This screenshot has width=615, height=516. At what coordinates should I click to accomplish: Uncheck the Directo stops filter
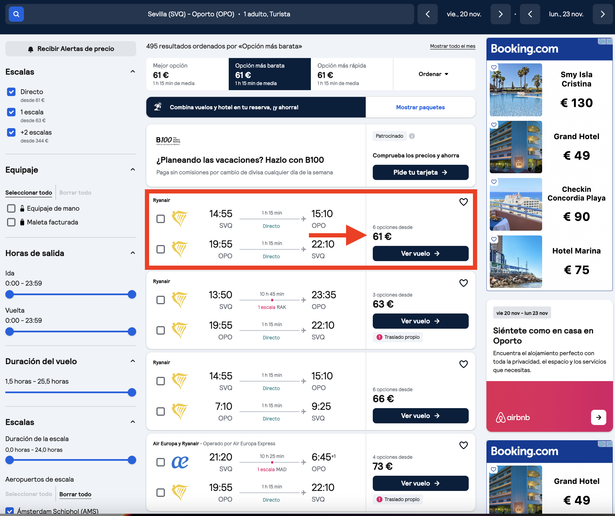[11, 92]
